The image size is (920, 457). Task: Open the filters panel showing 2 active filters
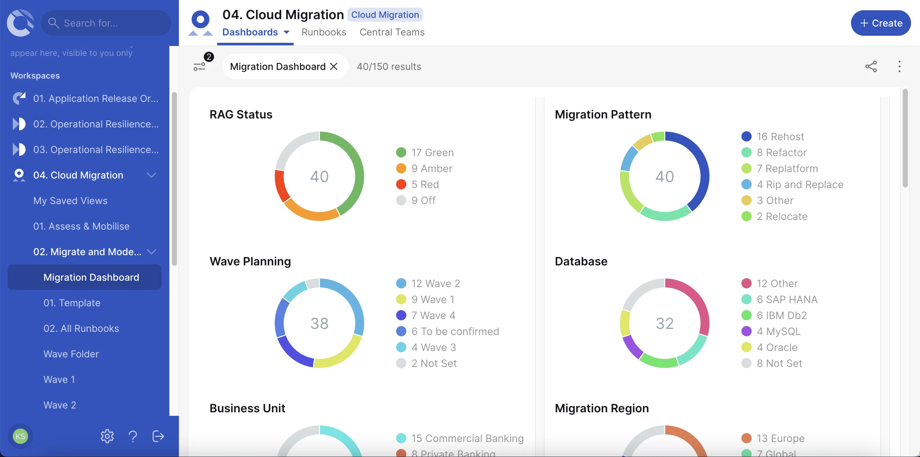point(201,66)
